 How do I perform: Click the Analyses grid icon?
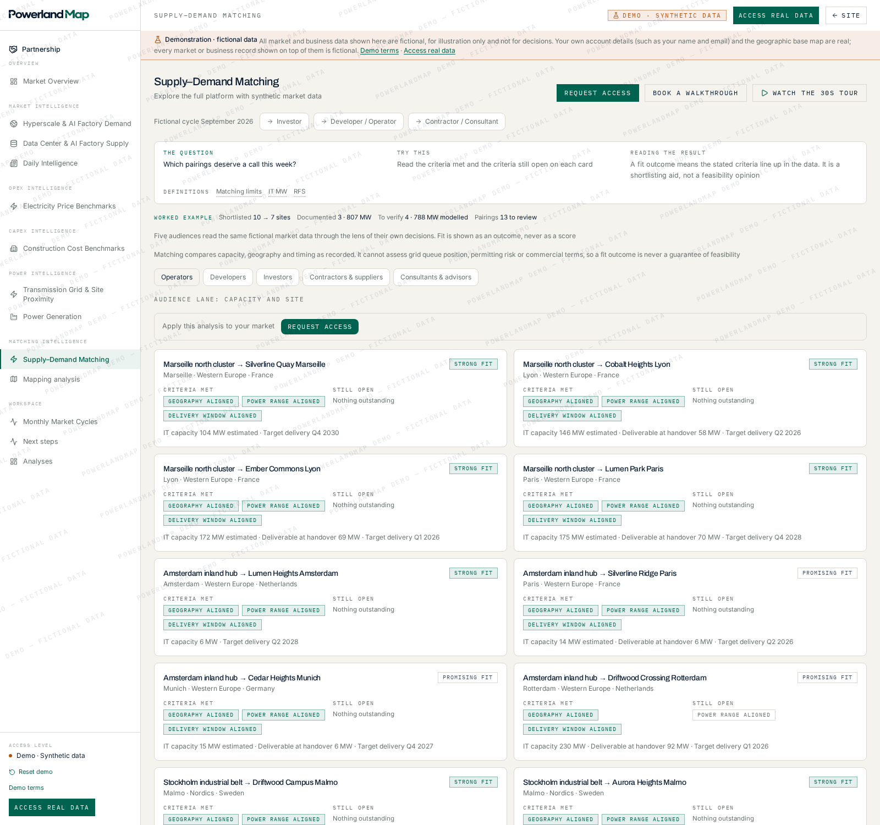(14, 461)
